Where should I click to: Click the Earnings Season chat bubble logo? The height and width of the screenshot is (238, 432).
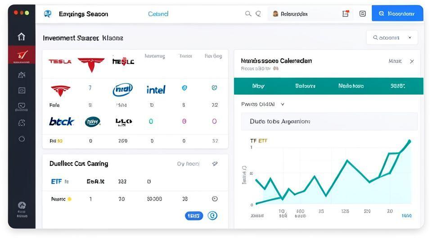pos(48,14)
